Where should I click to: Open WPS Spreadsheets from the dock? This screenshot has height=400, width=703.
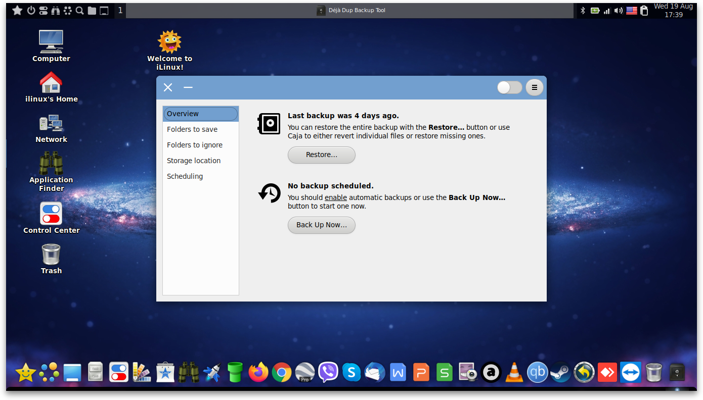(445, 373)
